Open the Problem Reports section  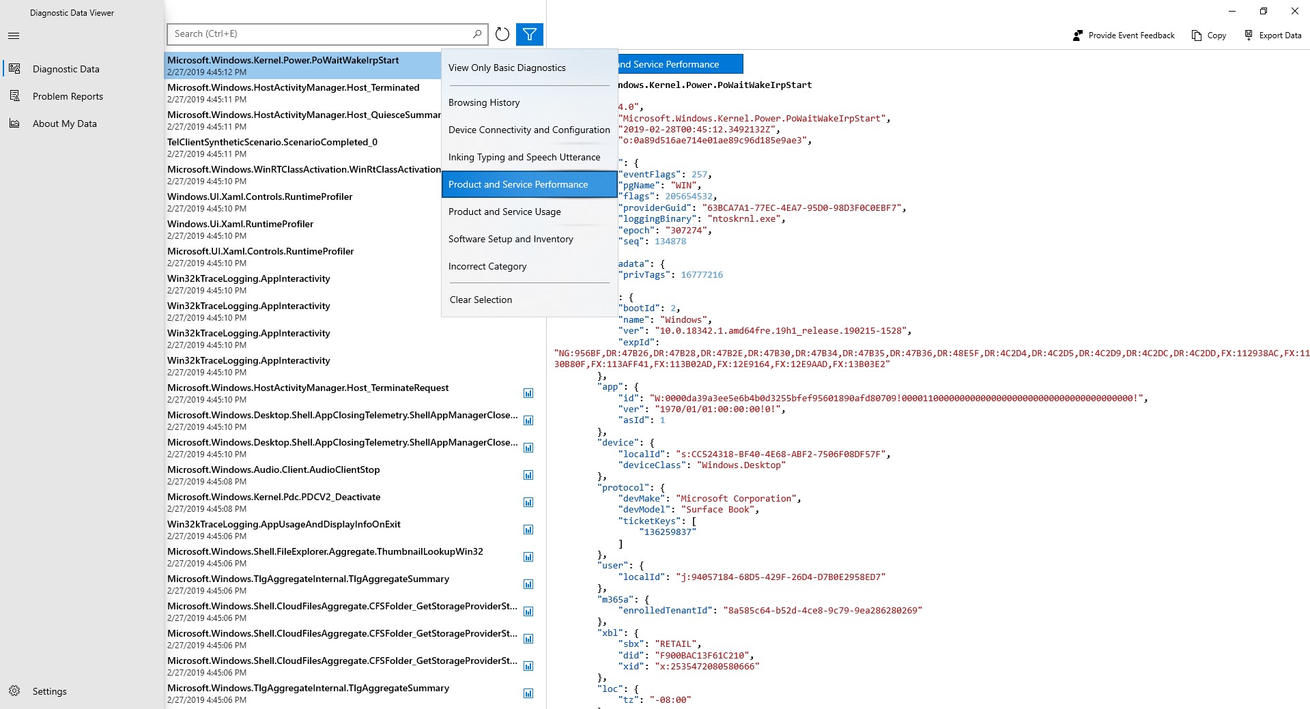coord(68,96)
